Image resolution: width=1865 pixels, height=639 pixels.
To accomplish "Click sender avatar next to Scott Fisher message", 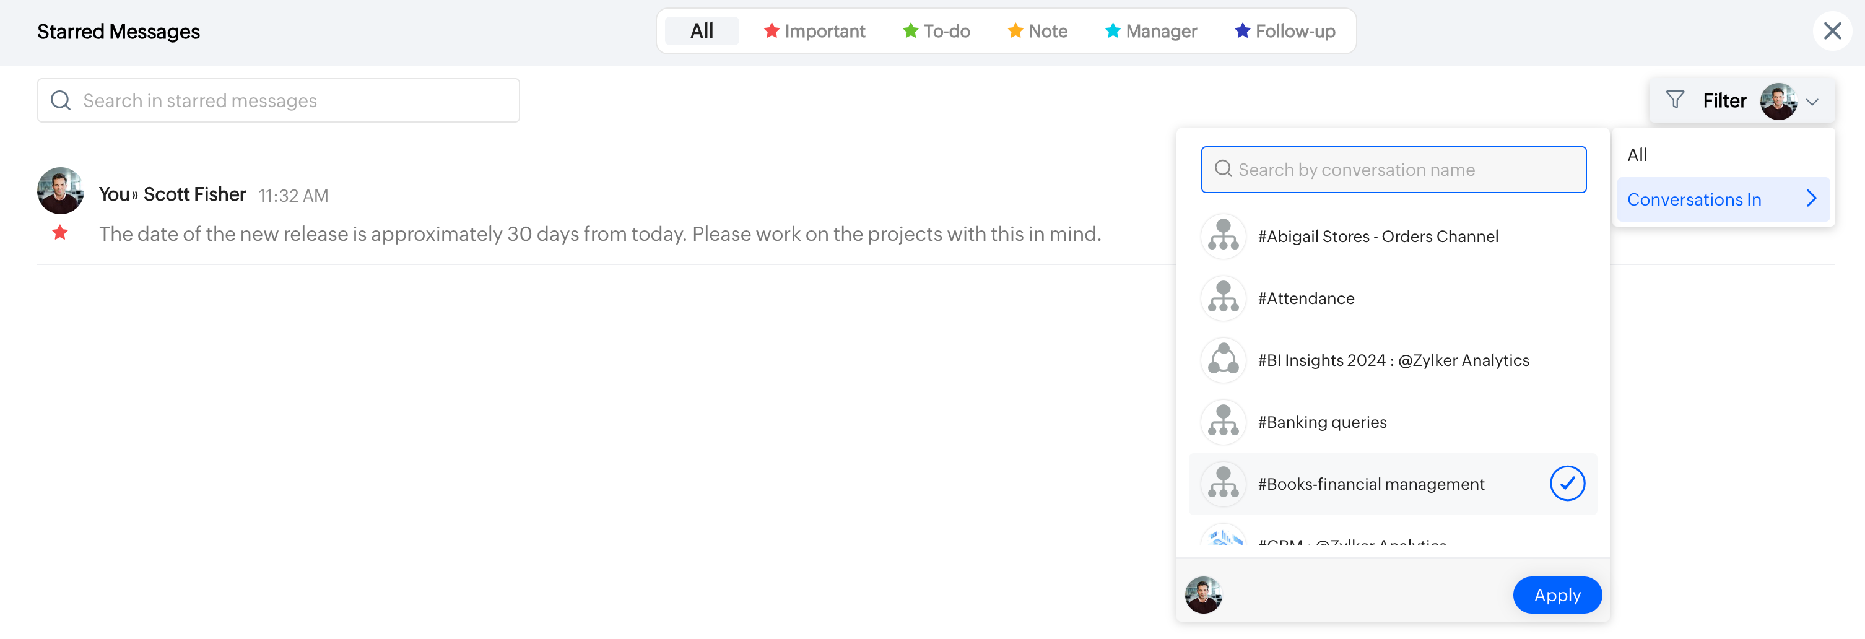I will pos(60,190).
